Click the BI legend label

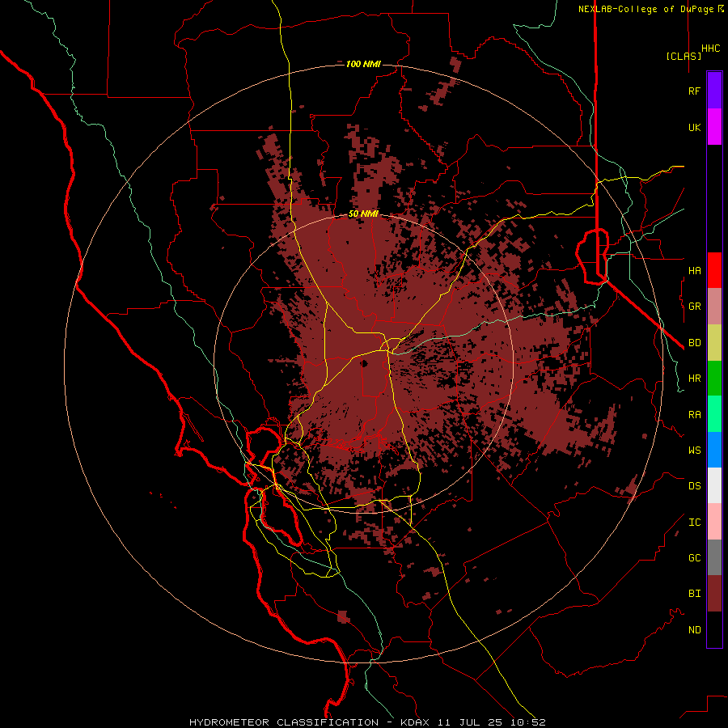(x=694, y=594)
